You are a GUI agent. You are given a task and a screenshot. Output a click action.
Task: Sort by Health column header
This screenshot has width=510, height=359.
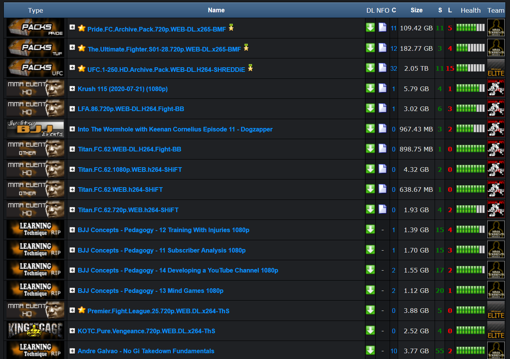[x=471, y=10]
